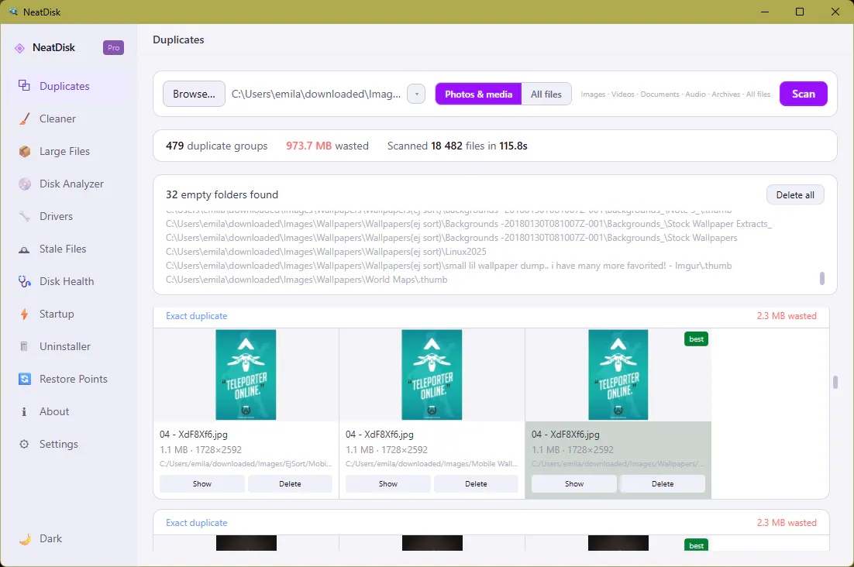Click the 479 duplicate groups text
The height and width of the screenshot is (567, 854).
pos(217,146)
